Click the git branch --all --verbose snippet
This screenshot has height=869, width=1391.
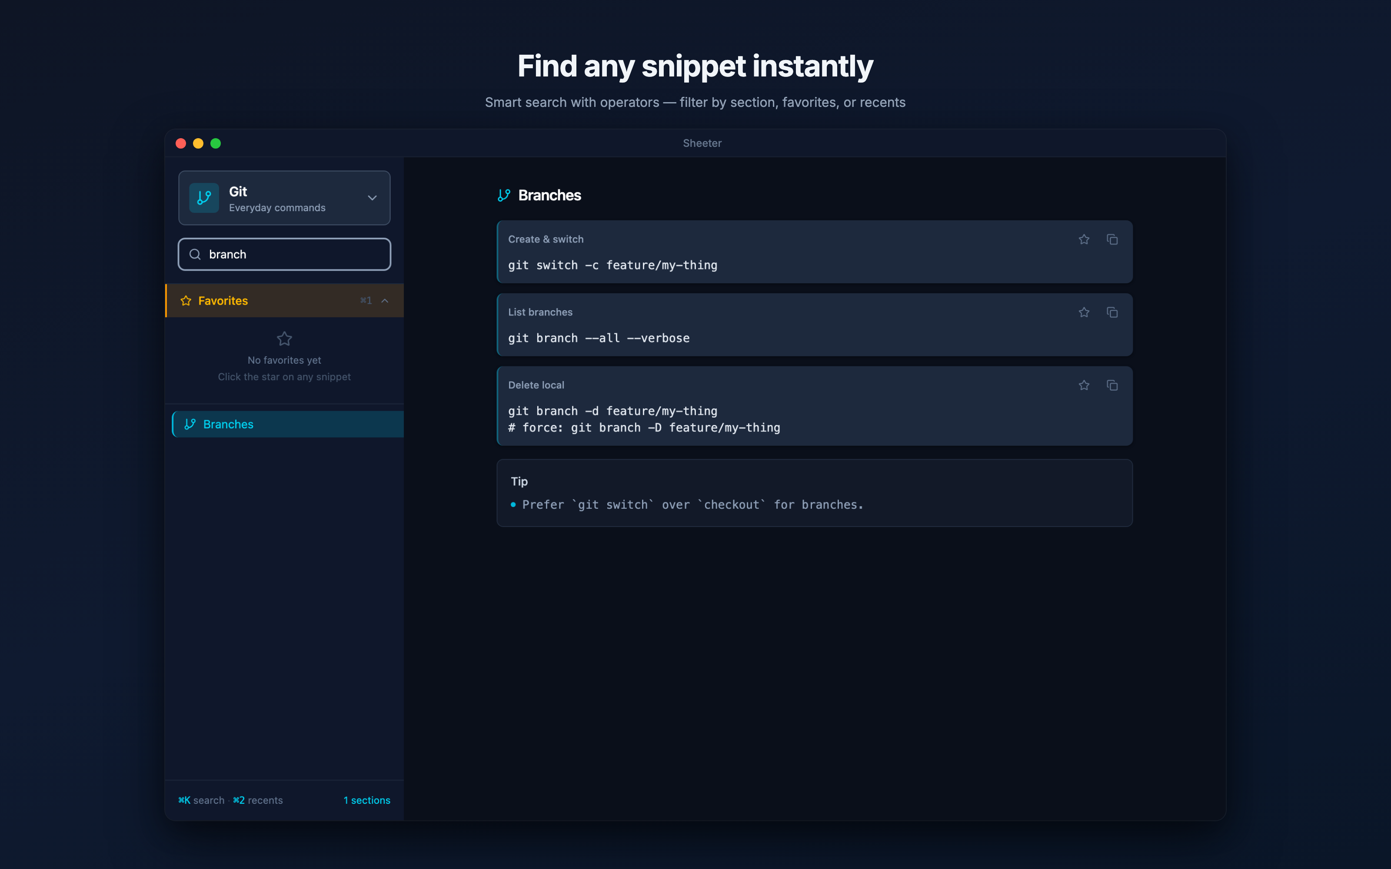[x=599, y=338]
